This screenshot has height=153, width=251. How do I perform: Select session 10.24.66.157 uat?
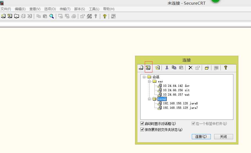tap(176, 94)
